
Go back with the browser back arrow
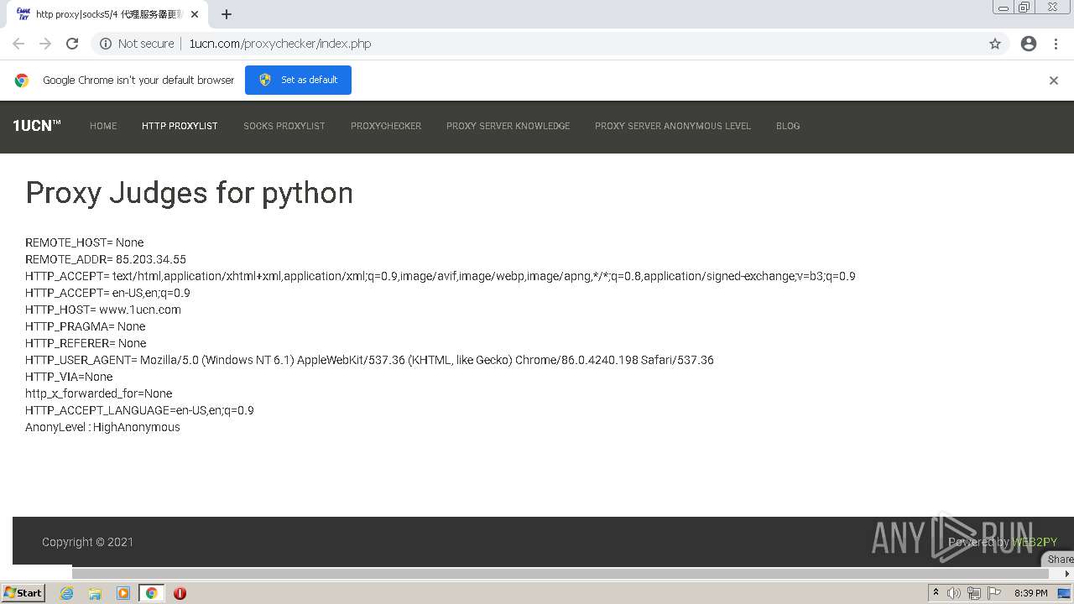click(x=18, y=44)
